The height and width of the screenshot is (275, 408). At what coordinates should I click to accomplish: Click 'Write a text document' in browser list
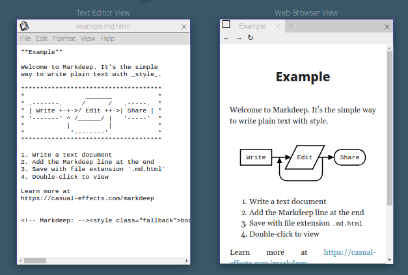pos(288,202)
